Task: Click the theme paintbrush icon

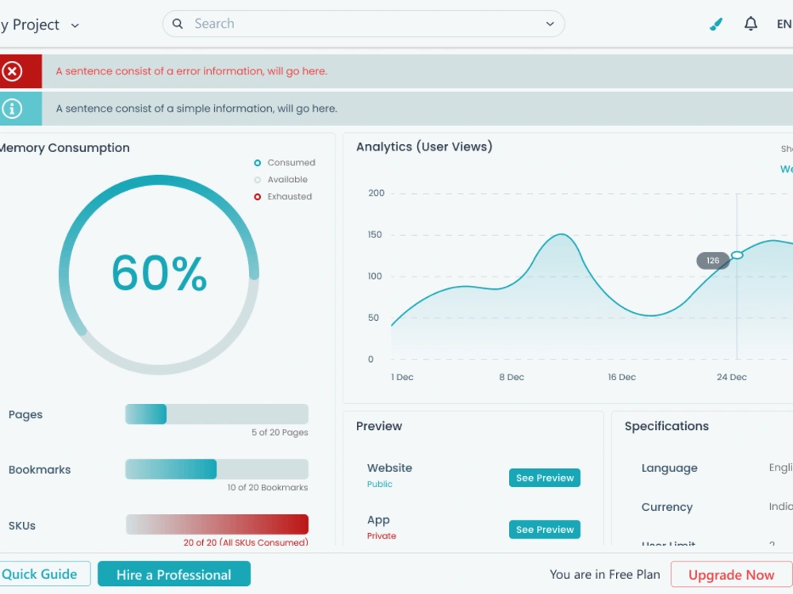Action: tap(715, 24)
